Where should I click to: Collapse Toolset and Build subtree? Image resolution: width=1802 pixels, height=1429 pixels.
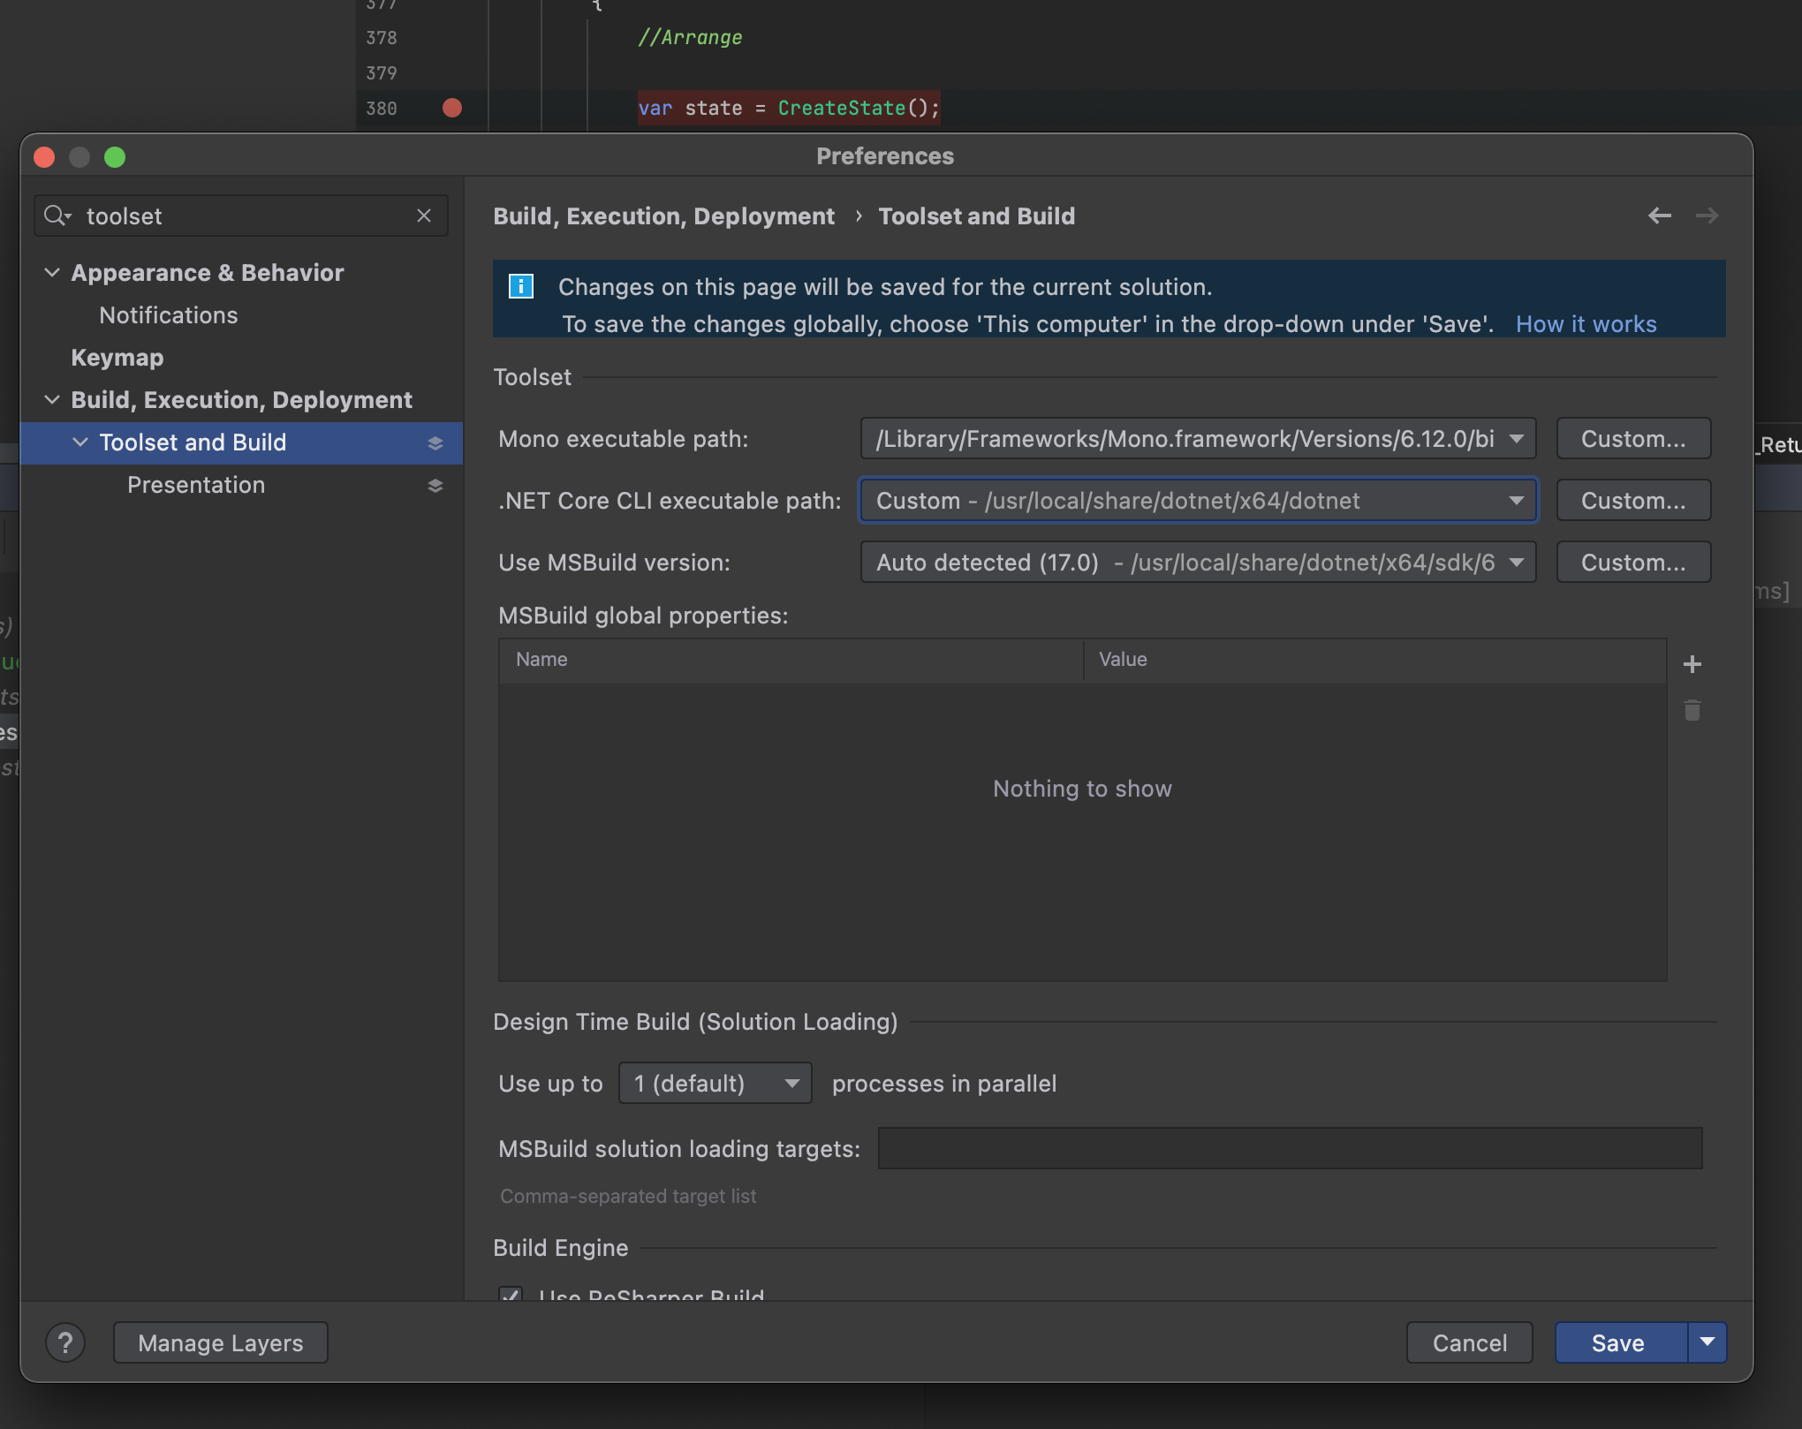pos(80,442)
